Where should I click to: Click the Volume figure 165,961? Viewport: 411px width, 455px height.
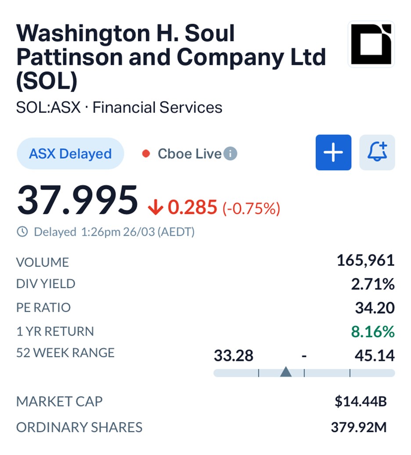365,261
